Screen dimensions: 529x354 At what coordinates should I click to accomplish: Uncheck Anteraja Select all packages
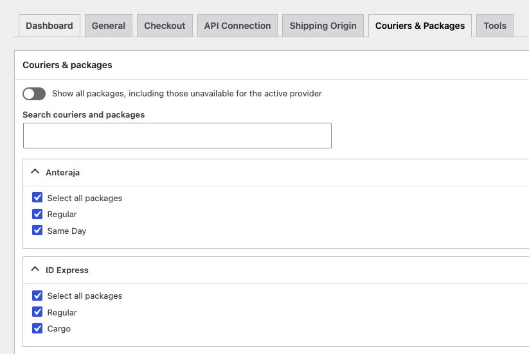point(37,198)
